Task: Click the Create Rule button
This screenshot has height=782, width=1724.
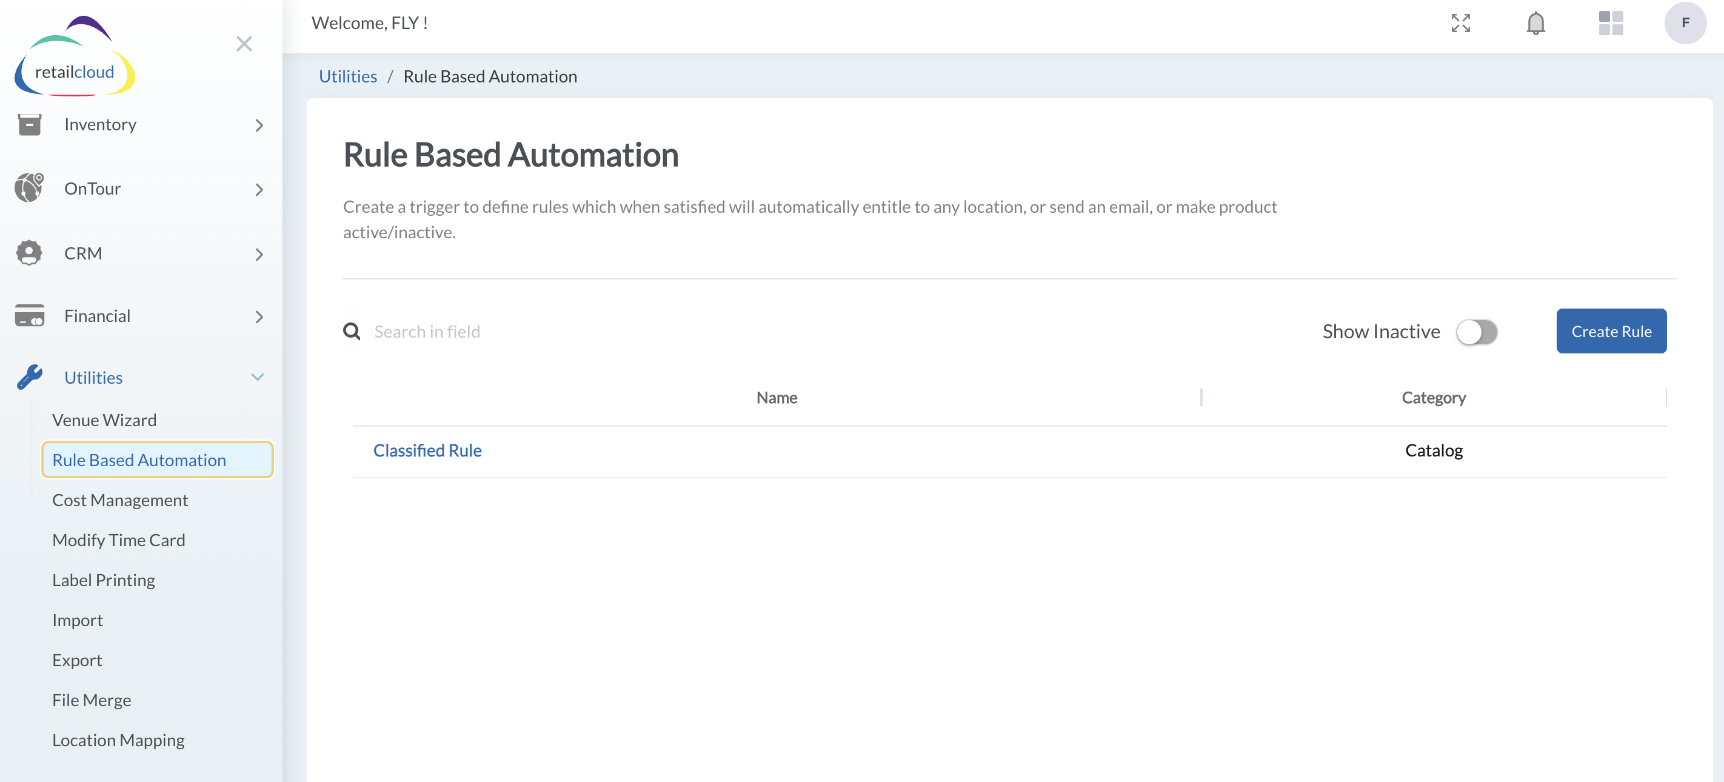Action: pos(1612,331)
